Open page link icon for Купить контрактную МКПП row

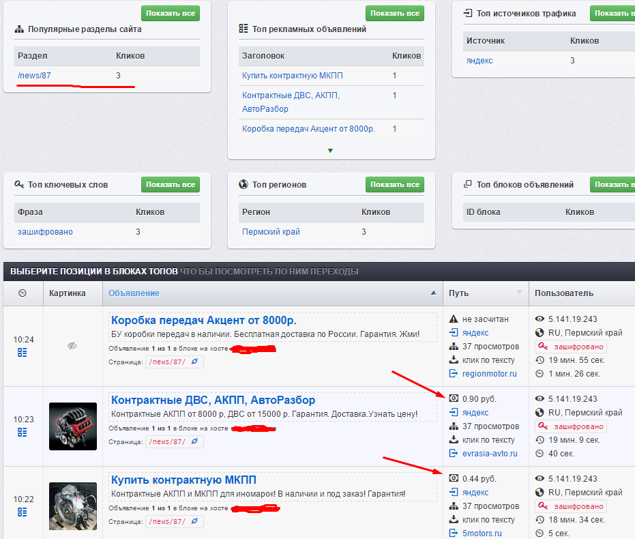(x=195, y=521)
